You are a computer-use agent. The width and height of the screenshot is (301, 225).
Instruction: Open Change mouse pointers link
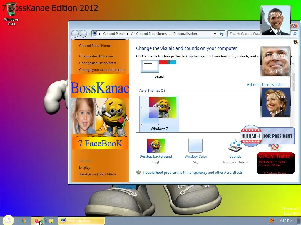98,63
